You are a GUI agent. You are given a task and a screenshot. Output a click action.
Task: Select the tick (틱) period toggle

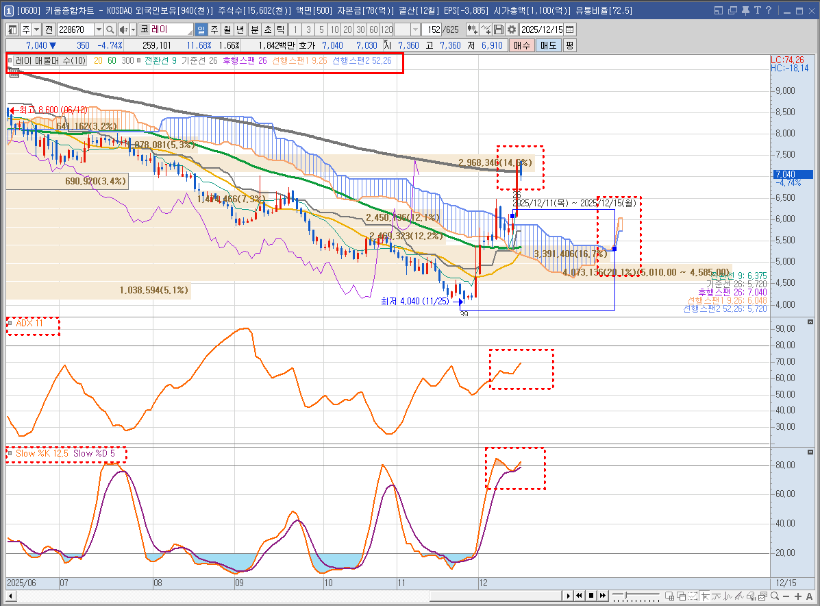pos(281,30)
